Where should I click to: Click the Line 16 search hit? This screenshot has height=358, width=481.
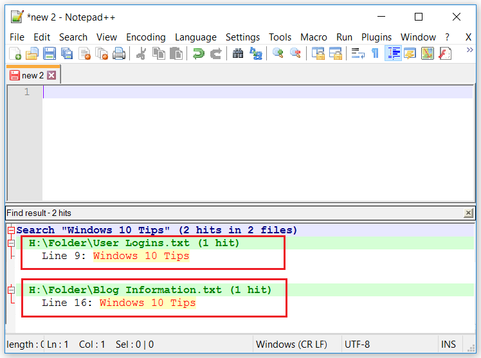point(119,303)
